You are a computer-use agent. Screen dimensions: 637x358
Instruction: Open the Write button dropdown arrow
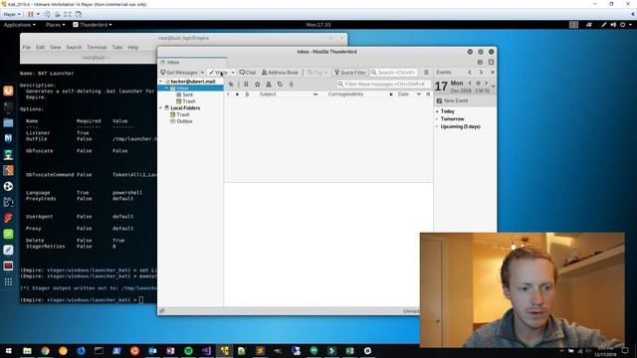(233, 73)
